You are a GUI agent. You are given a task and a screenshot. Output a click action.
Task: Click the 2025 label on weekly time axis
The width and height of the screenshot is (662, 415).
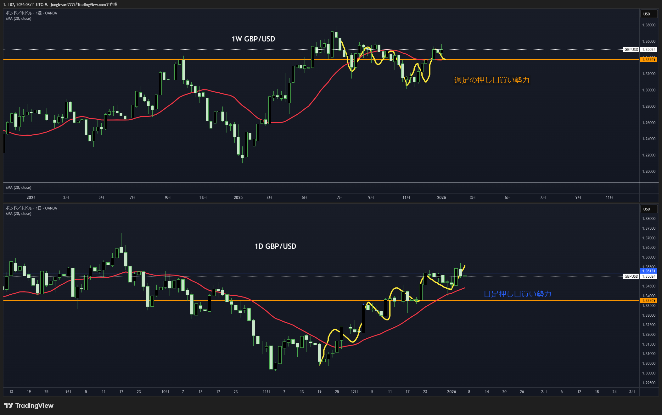click(238, 198)
